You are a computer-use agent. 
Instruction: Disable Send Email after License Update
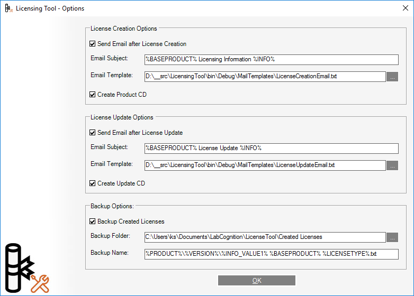[93, 133]
